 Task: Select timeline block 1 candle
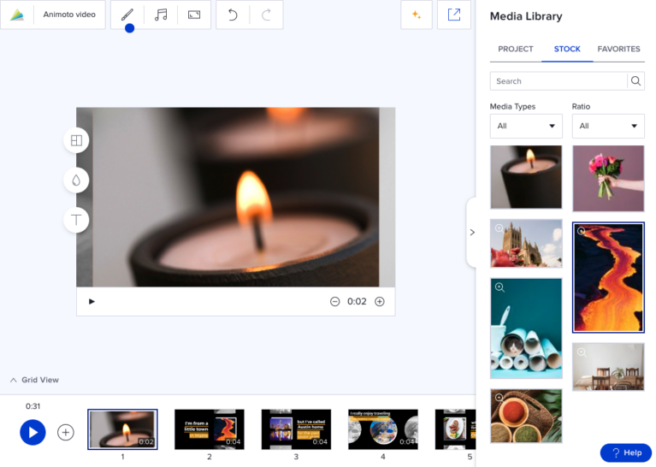[x=122, y=429]
